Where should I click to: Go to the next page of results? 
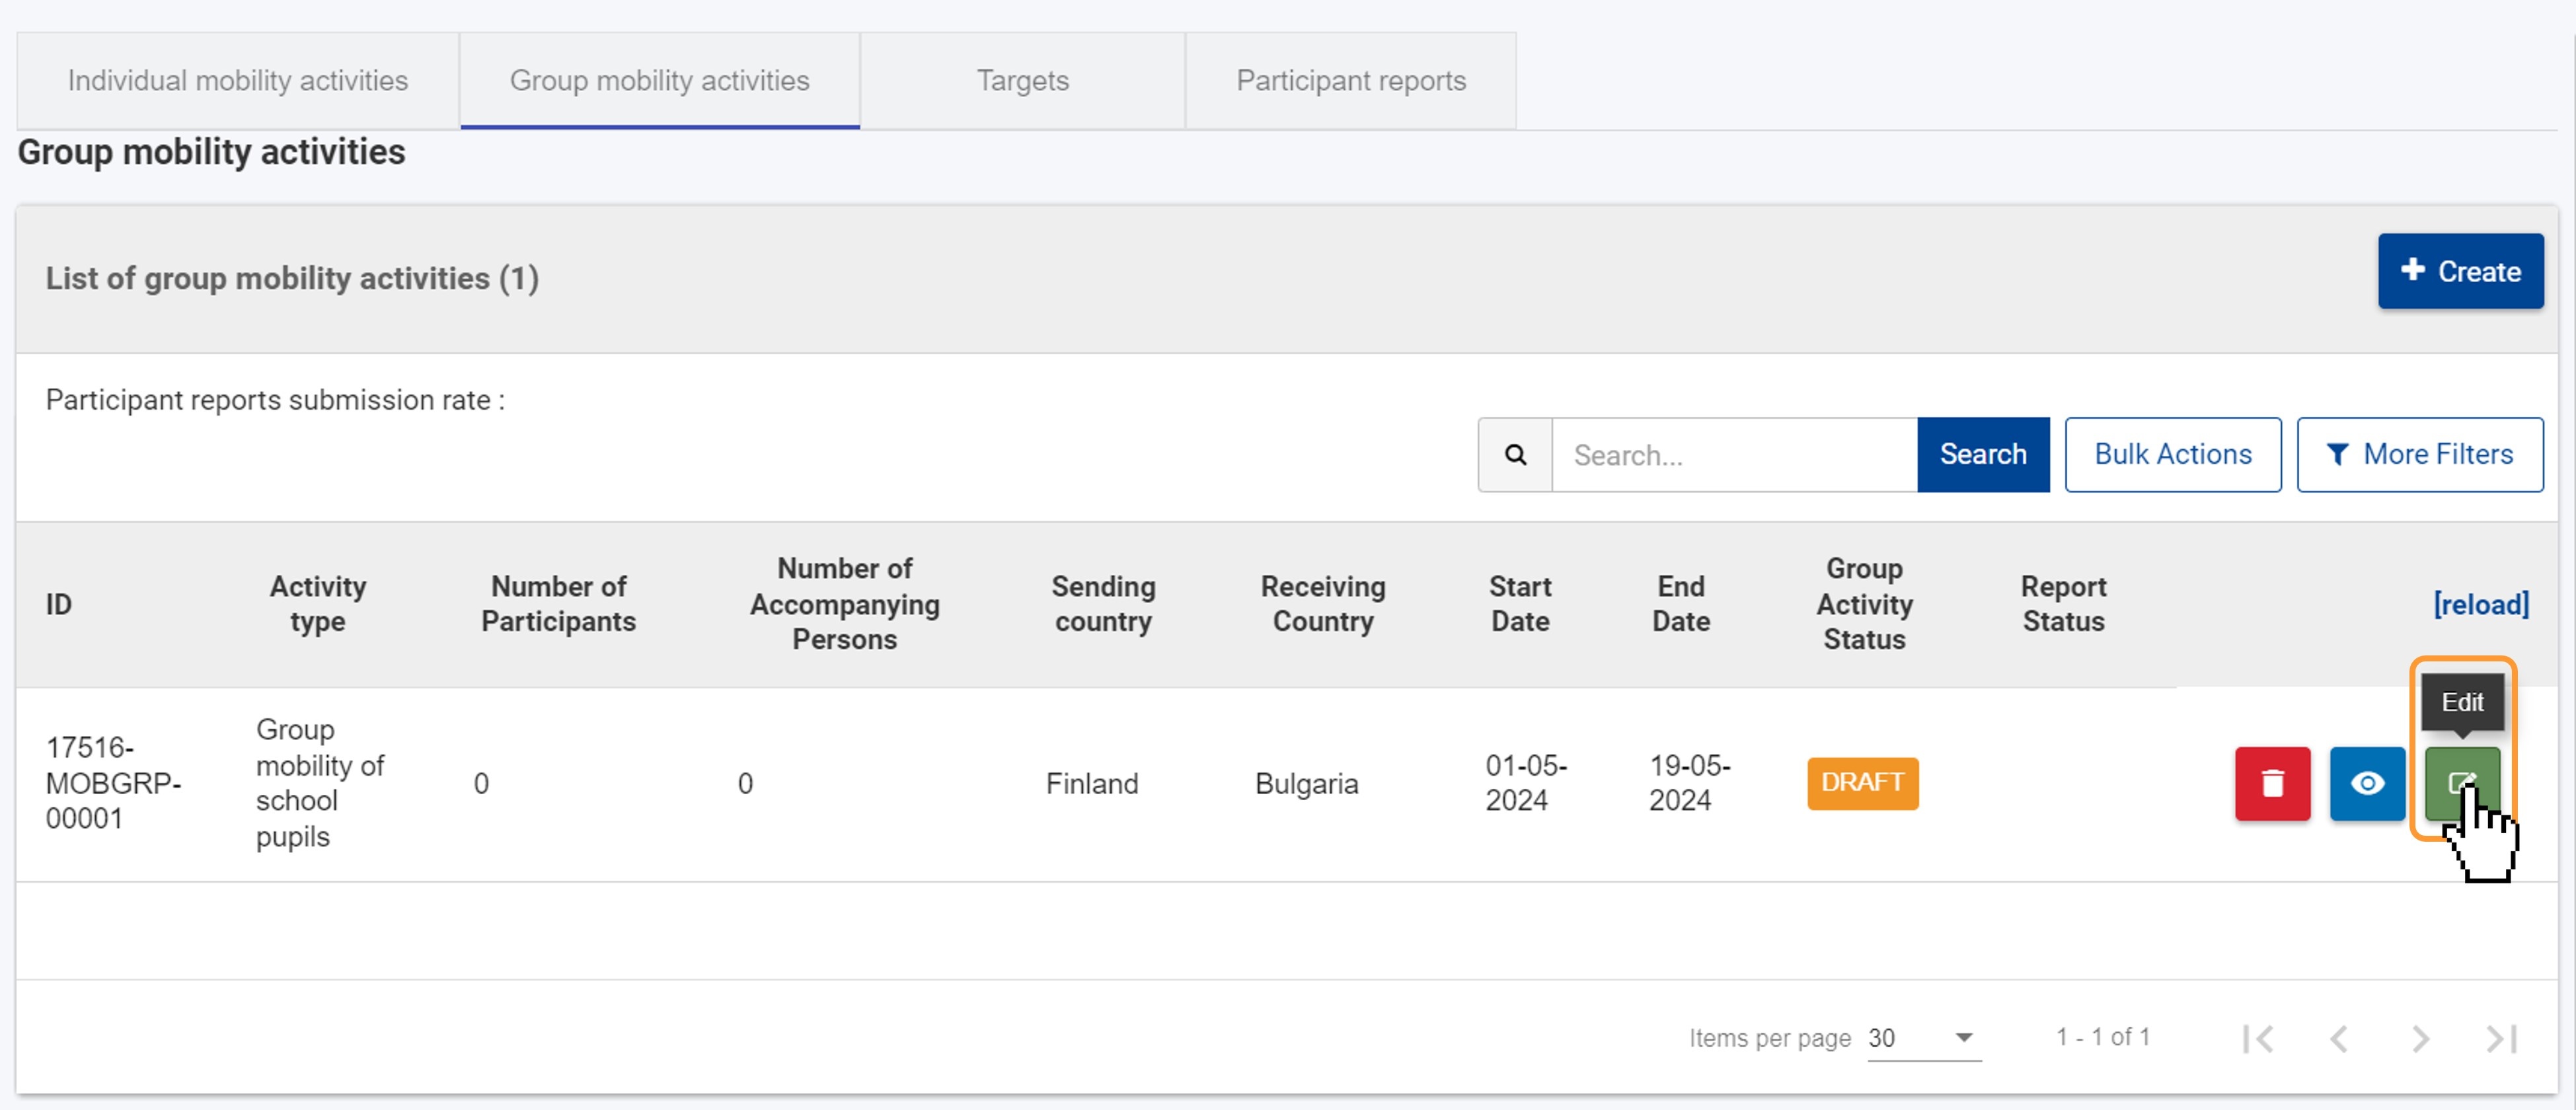pos(2420,1039)
